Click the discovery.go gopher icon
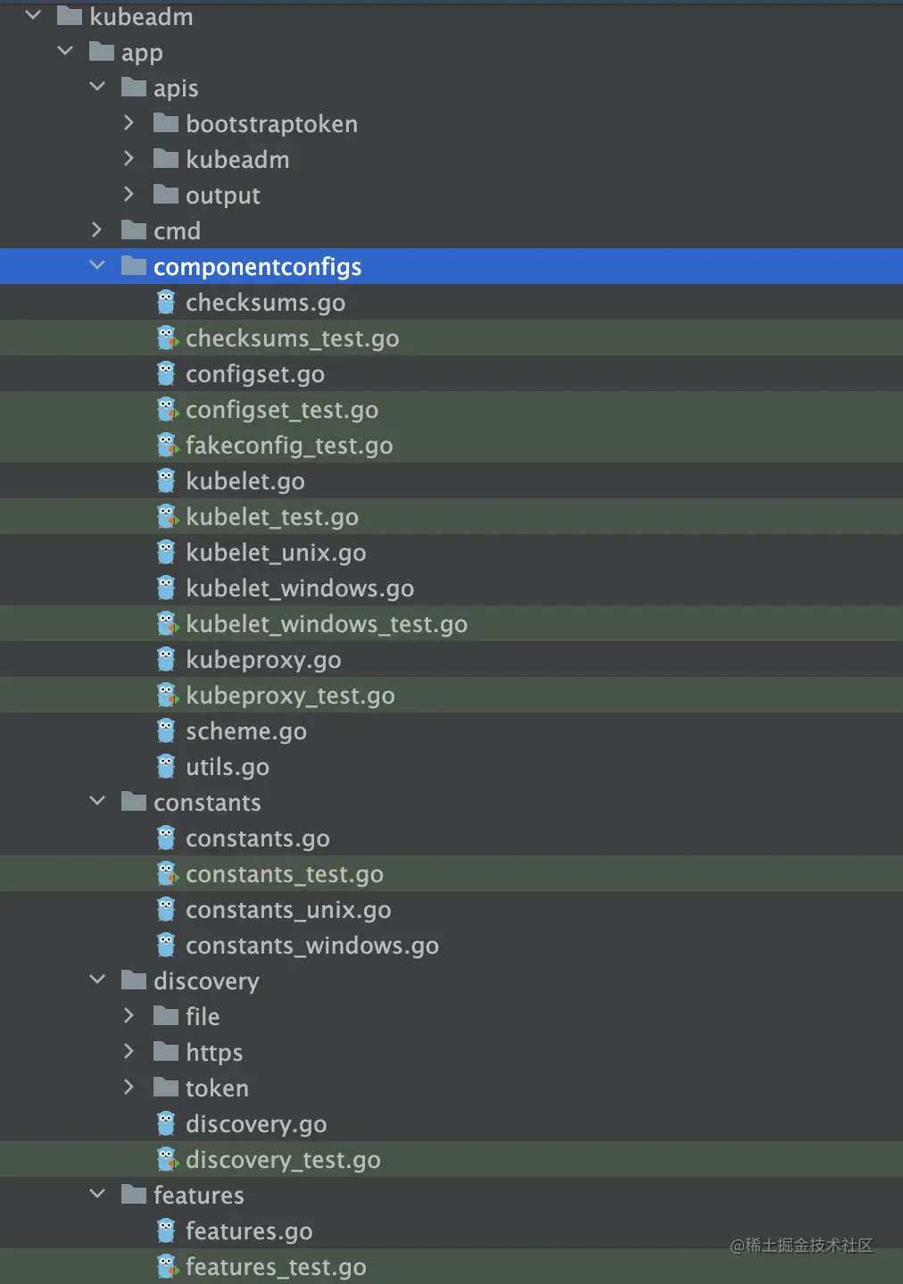 (166, 1123)
